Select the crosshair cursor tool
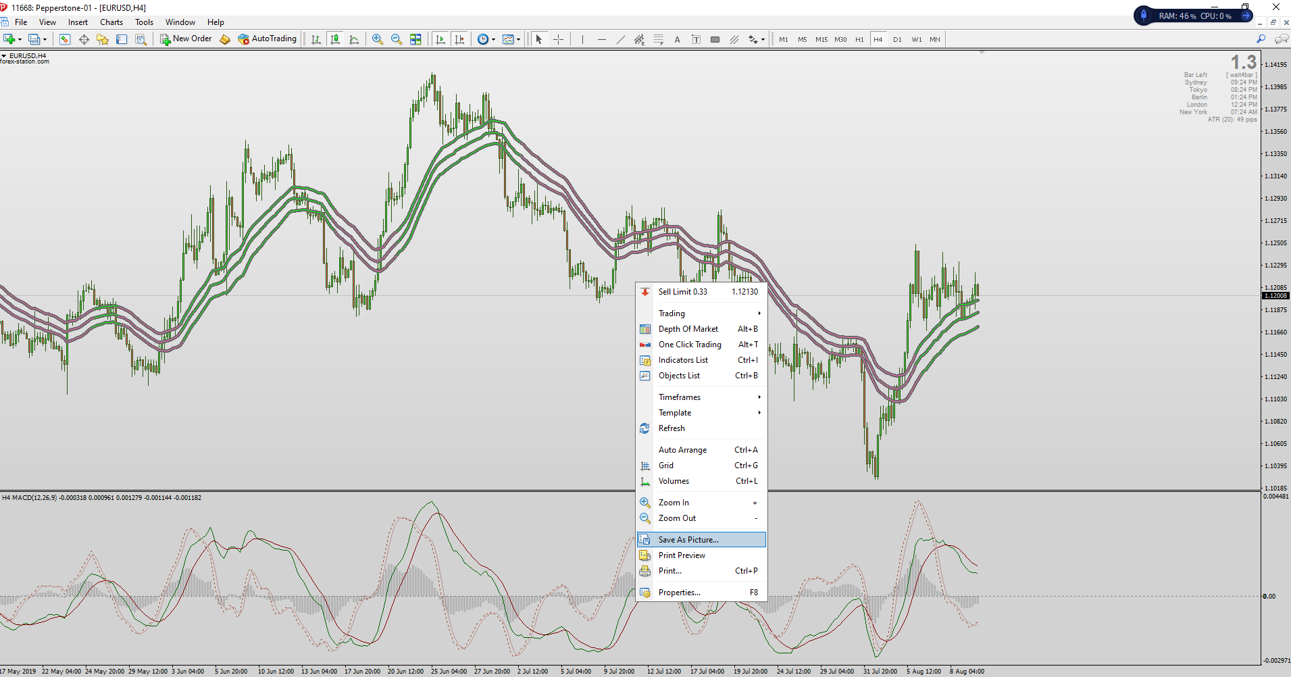 point(558,39)
